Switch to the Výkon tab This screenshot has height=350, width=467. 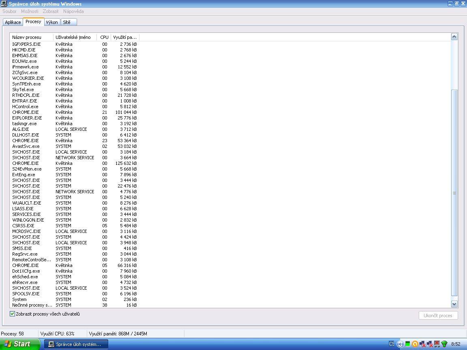point(52,22)
